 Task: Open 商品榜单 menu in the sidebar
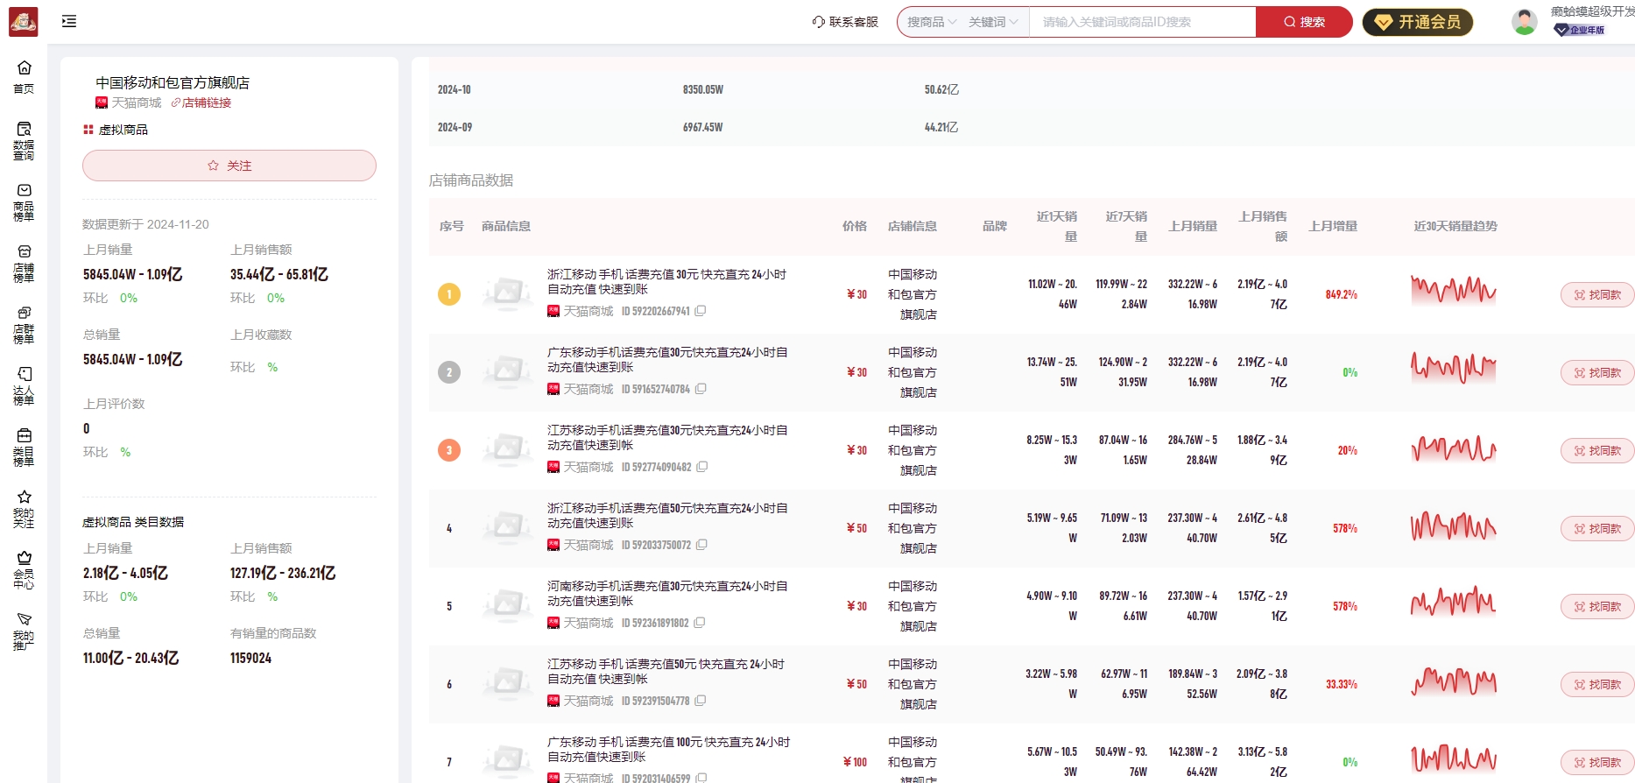coord(24,201)
